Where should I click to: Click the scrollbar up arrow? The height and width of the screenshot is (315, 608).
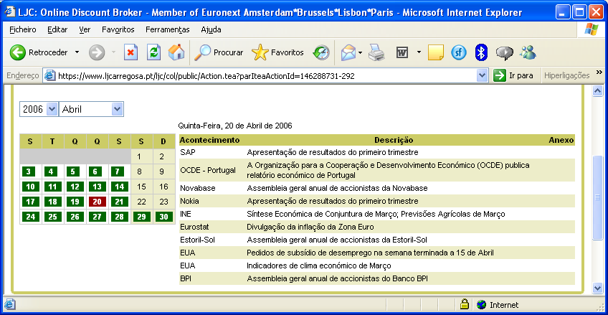click(597, 91)
